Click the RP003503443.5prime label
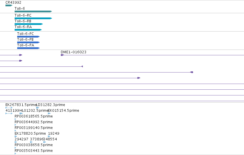This screenshot has height=155, width=244. tap(34, 151)
